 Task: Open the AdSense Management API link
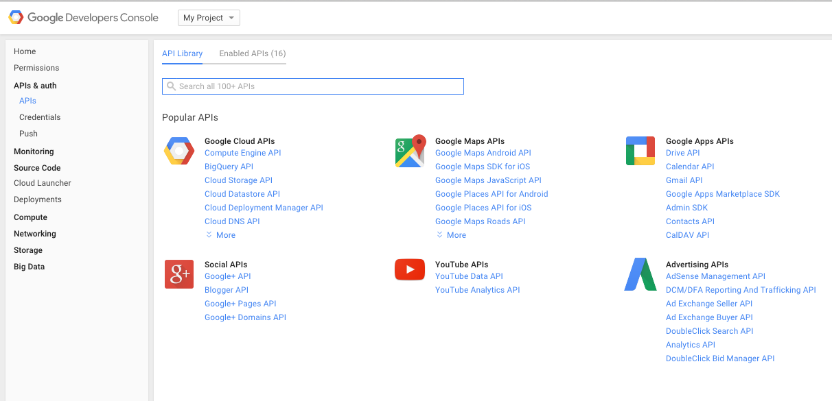[x=715, y=276]
